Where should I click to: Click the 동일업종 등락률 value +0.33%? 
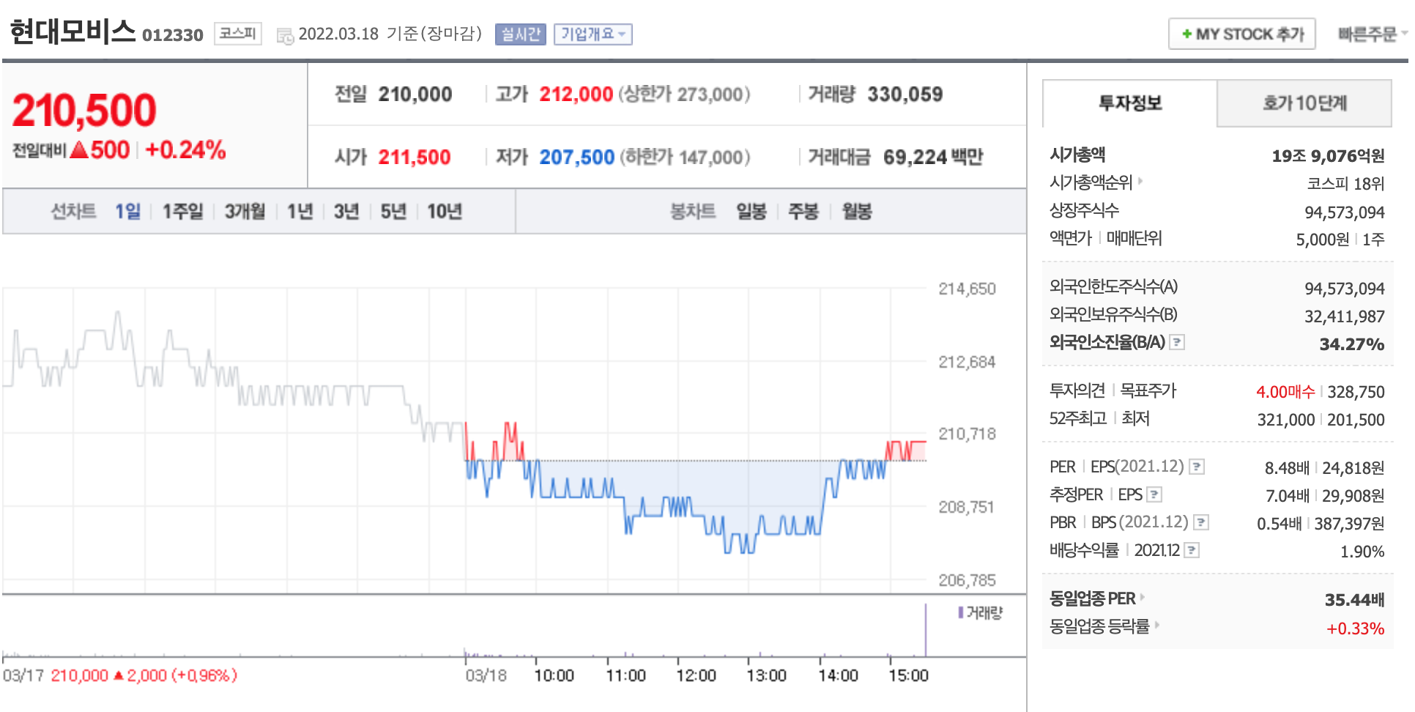[x=1356, y=628]
